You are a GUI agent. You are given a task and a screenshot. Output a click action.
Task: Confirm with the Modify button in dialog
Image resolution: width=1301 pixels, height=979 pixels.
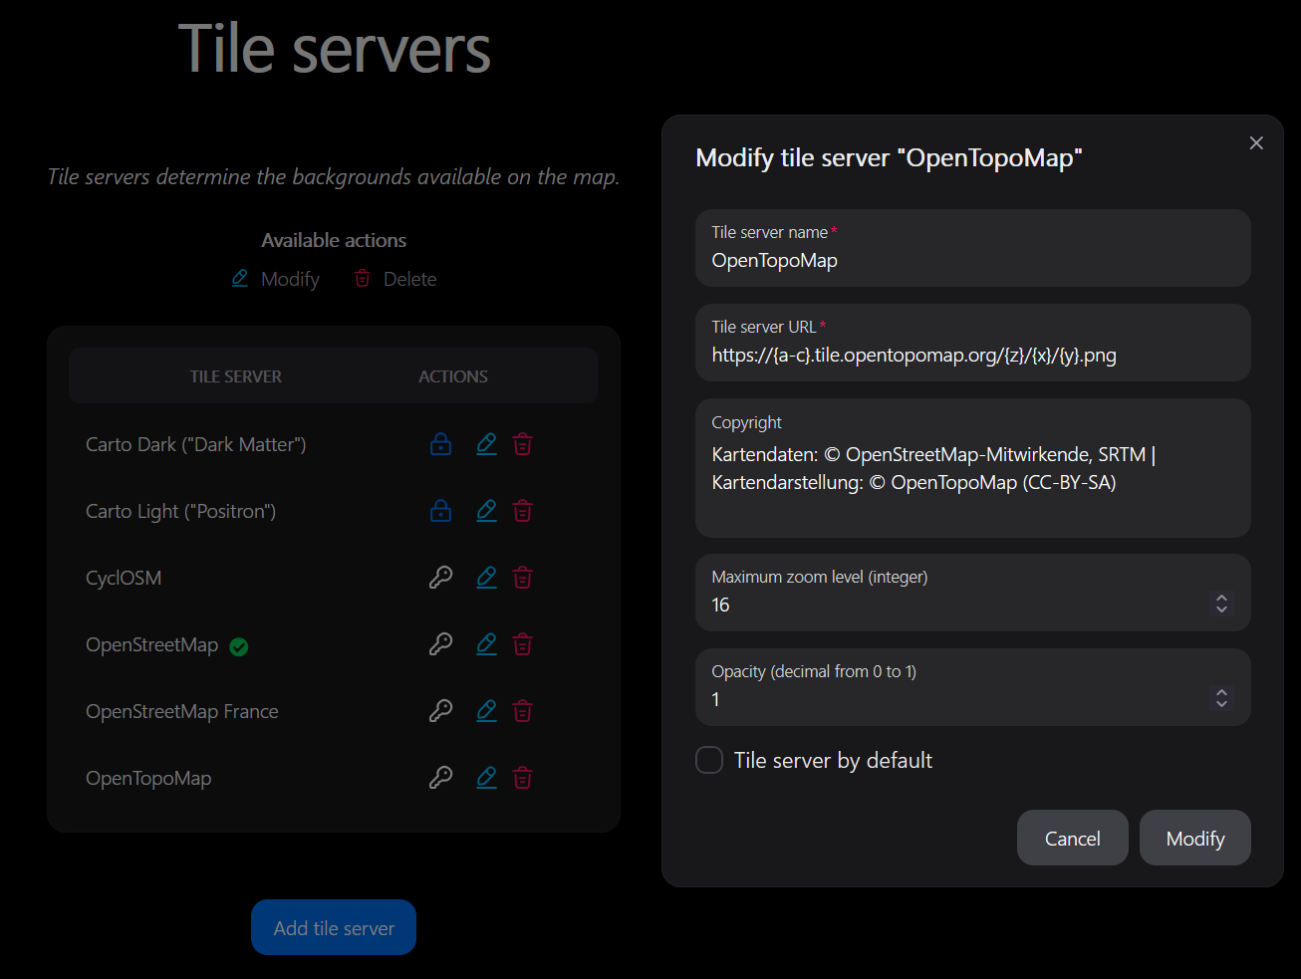coord(1195,838)
